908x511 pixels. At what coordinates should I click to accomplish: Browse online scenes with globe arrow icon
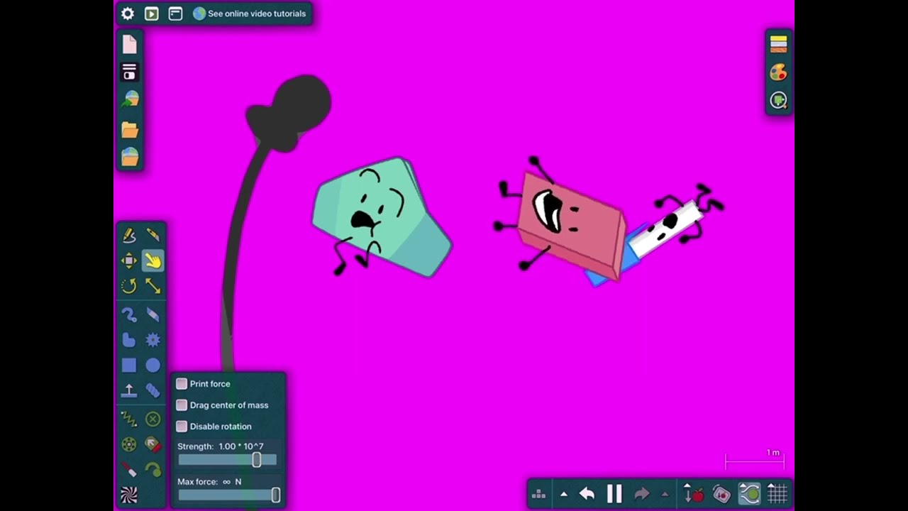click(x=130, y=99)
